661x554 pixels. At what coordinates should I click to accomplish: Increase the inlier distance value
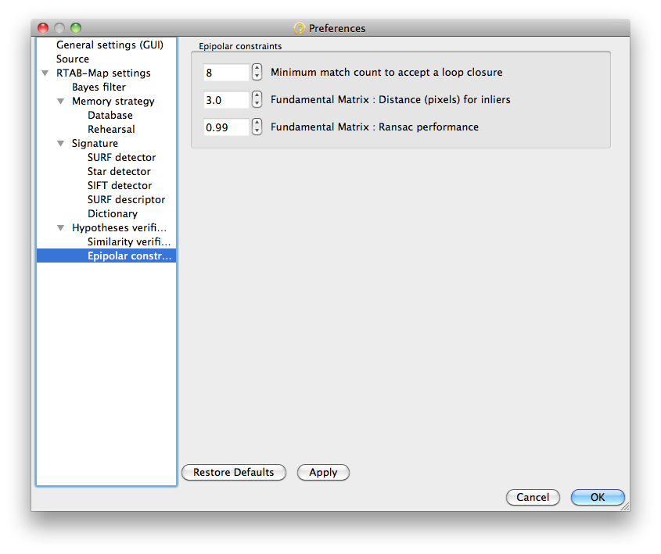(x=257, y=95)
